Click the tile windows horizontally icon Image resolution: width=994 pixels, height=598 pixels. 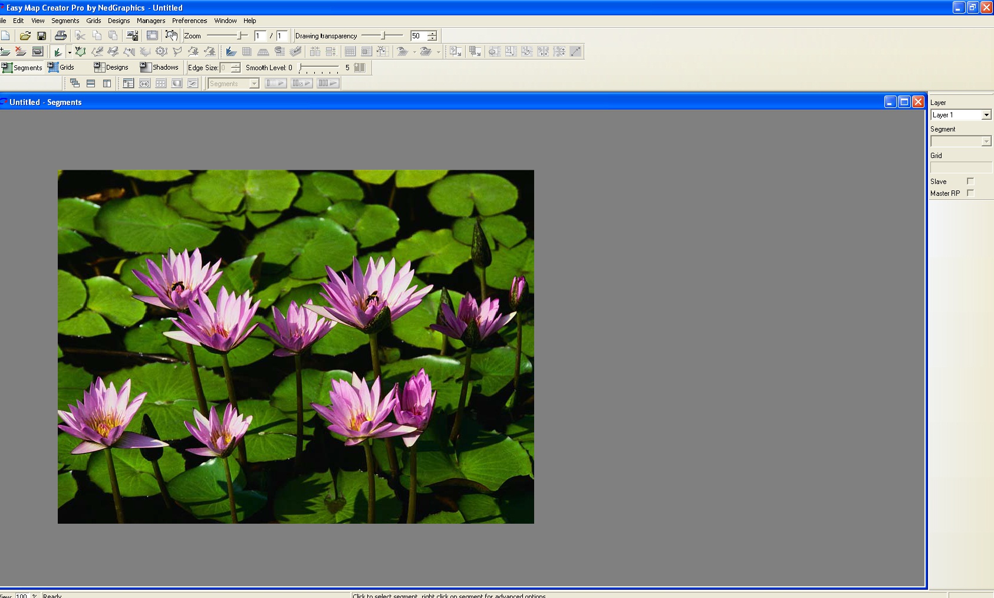coord(91,83)
